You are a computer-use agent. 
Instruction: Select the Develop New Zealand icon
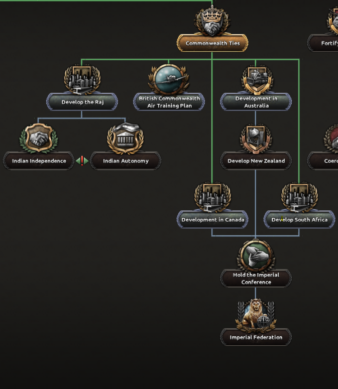point(256,139)
